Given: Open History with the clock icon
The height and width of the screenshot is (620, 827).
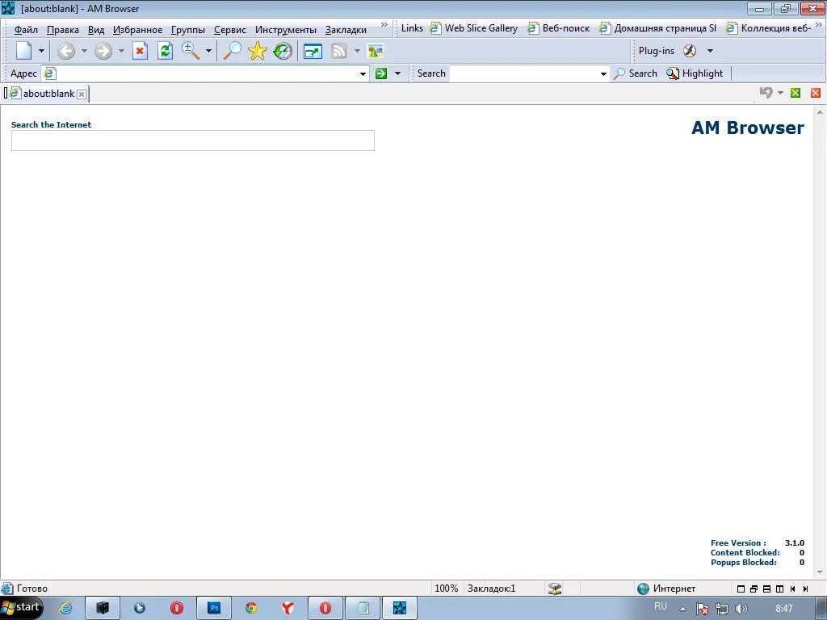Looking at the screenshot, I should click(x=283, y=51).
